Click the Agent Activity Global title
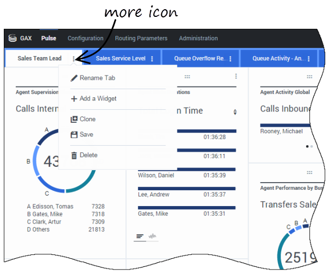The width and height of the screenshot is (329, 274). (285, 92)
